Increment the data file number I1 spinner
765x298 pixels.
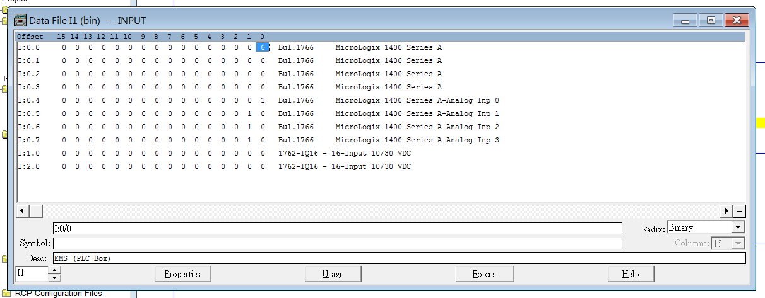click(x=55, y=270)
